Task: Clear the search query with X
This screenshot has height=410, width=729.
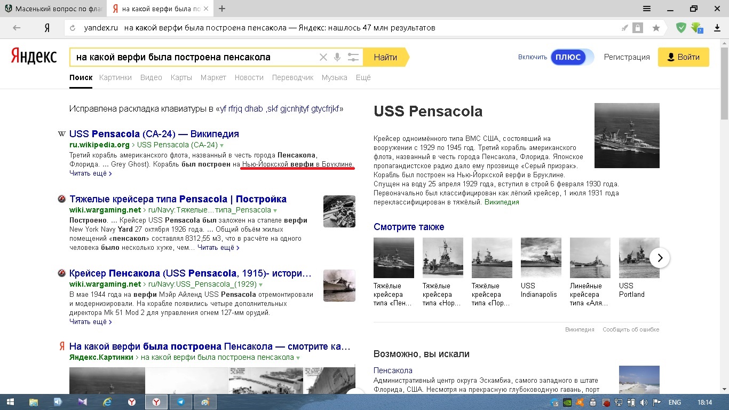Action: tap(323, 57)
